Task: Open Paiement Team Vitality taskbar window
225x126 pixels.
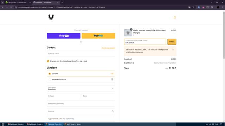Action: pos(54,124)
